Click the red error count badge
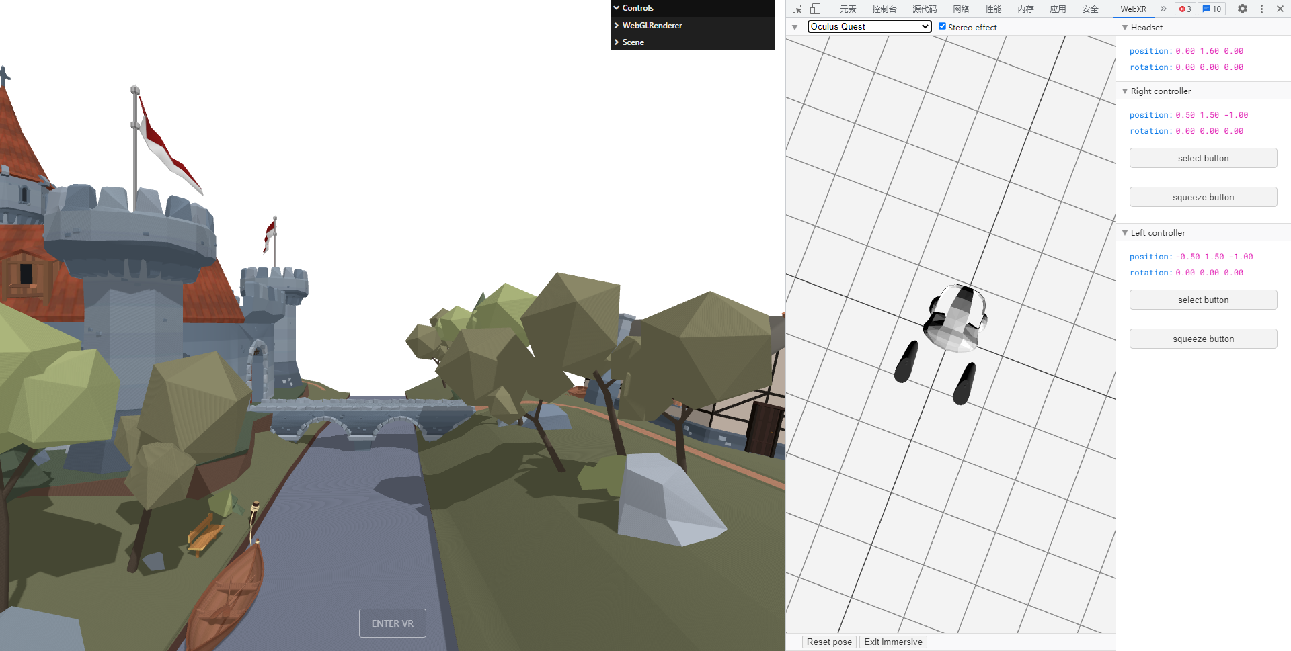This screenshot has height=651, width=1291. 1185,9
